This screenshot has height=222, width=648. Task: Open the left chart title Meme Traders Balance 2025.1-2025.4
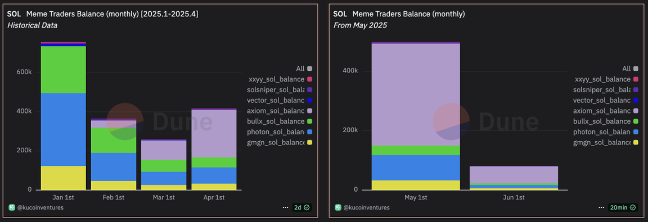pyautogui.click(x=112, y=14)
